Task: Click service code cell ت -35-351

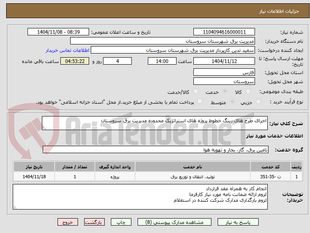Action: click(x=271, y=177)
